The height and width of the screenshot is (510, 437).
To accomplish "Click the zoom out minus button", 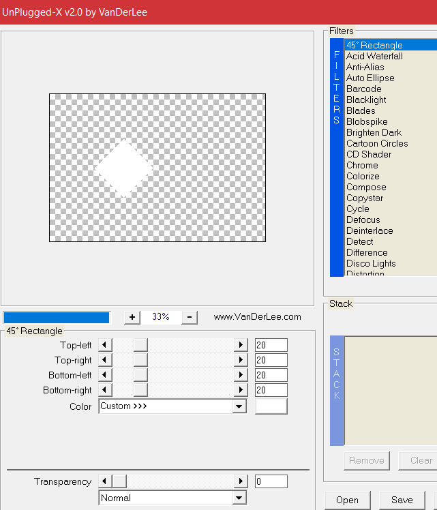I will (190, 317).
